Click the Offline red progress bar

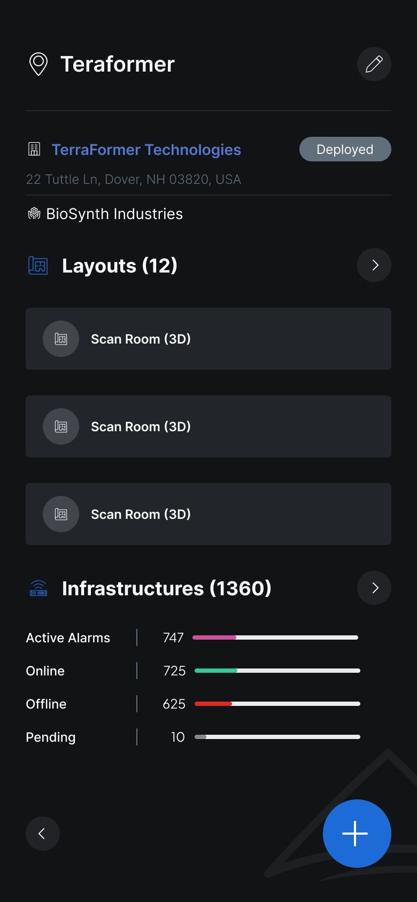point(277,704)
